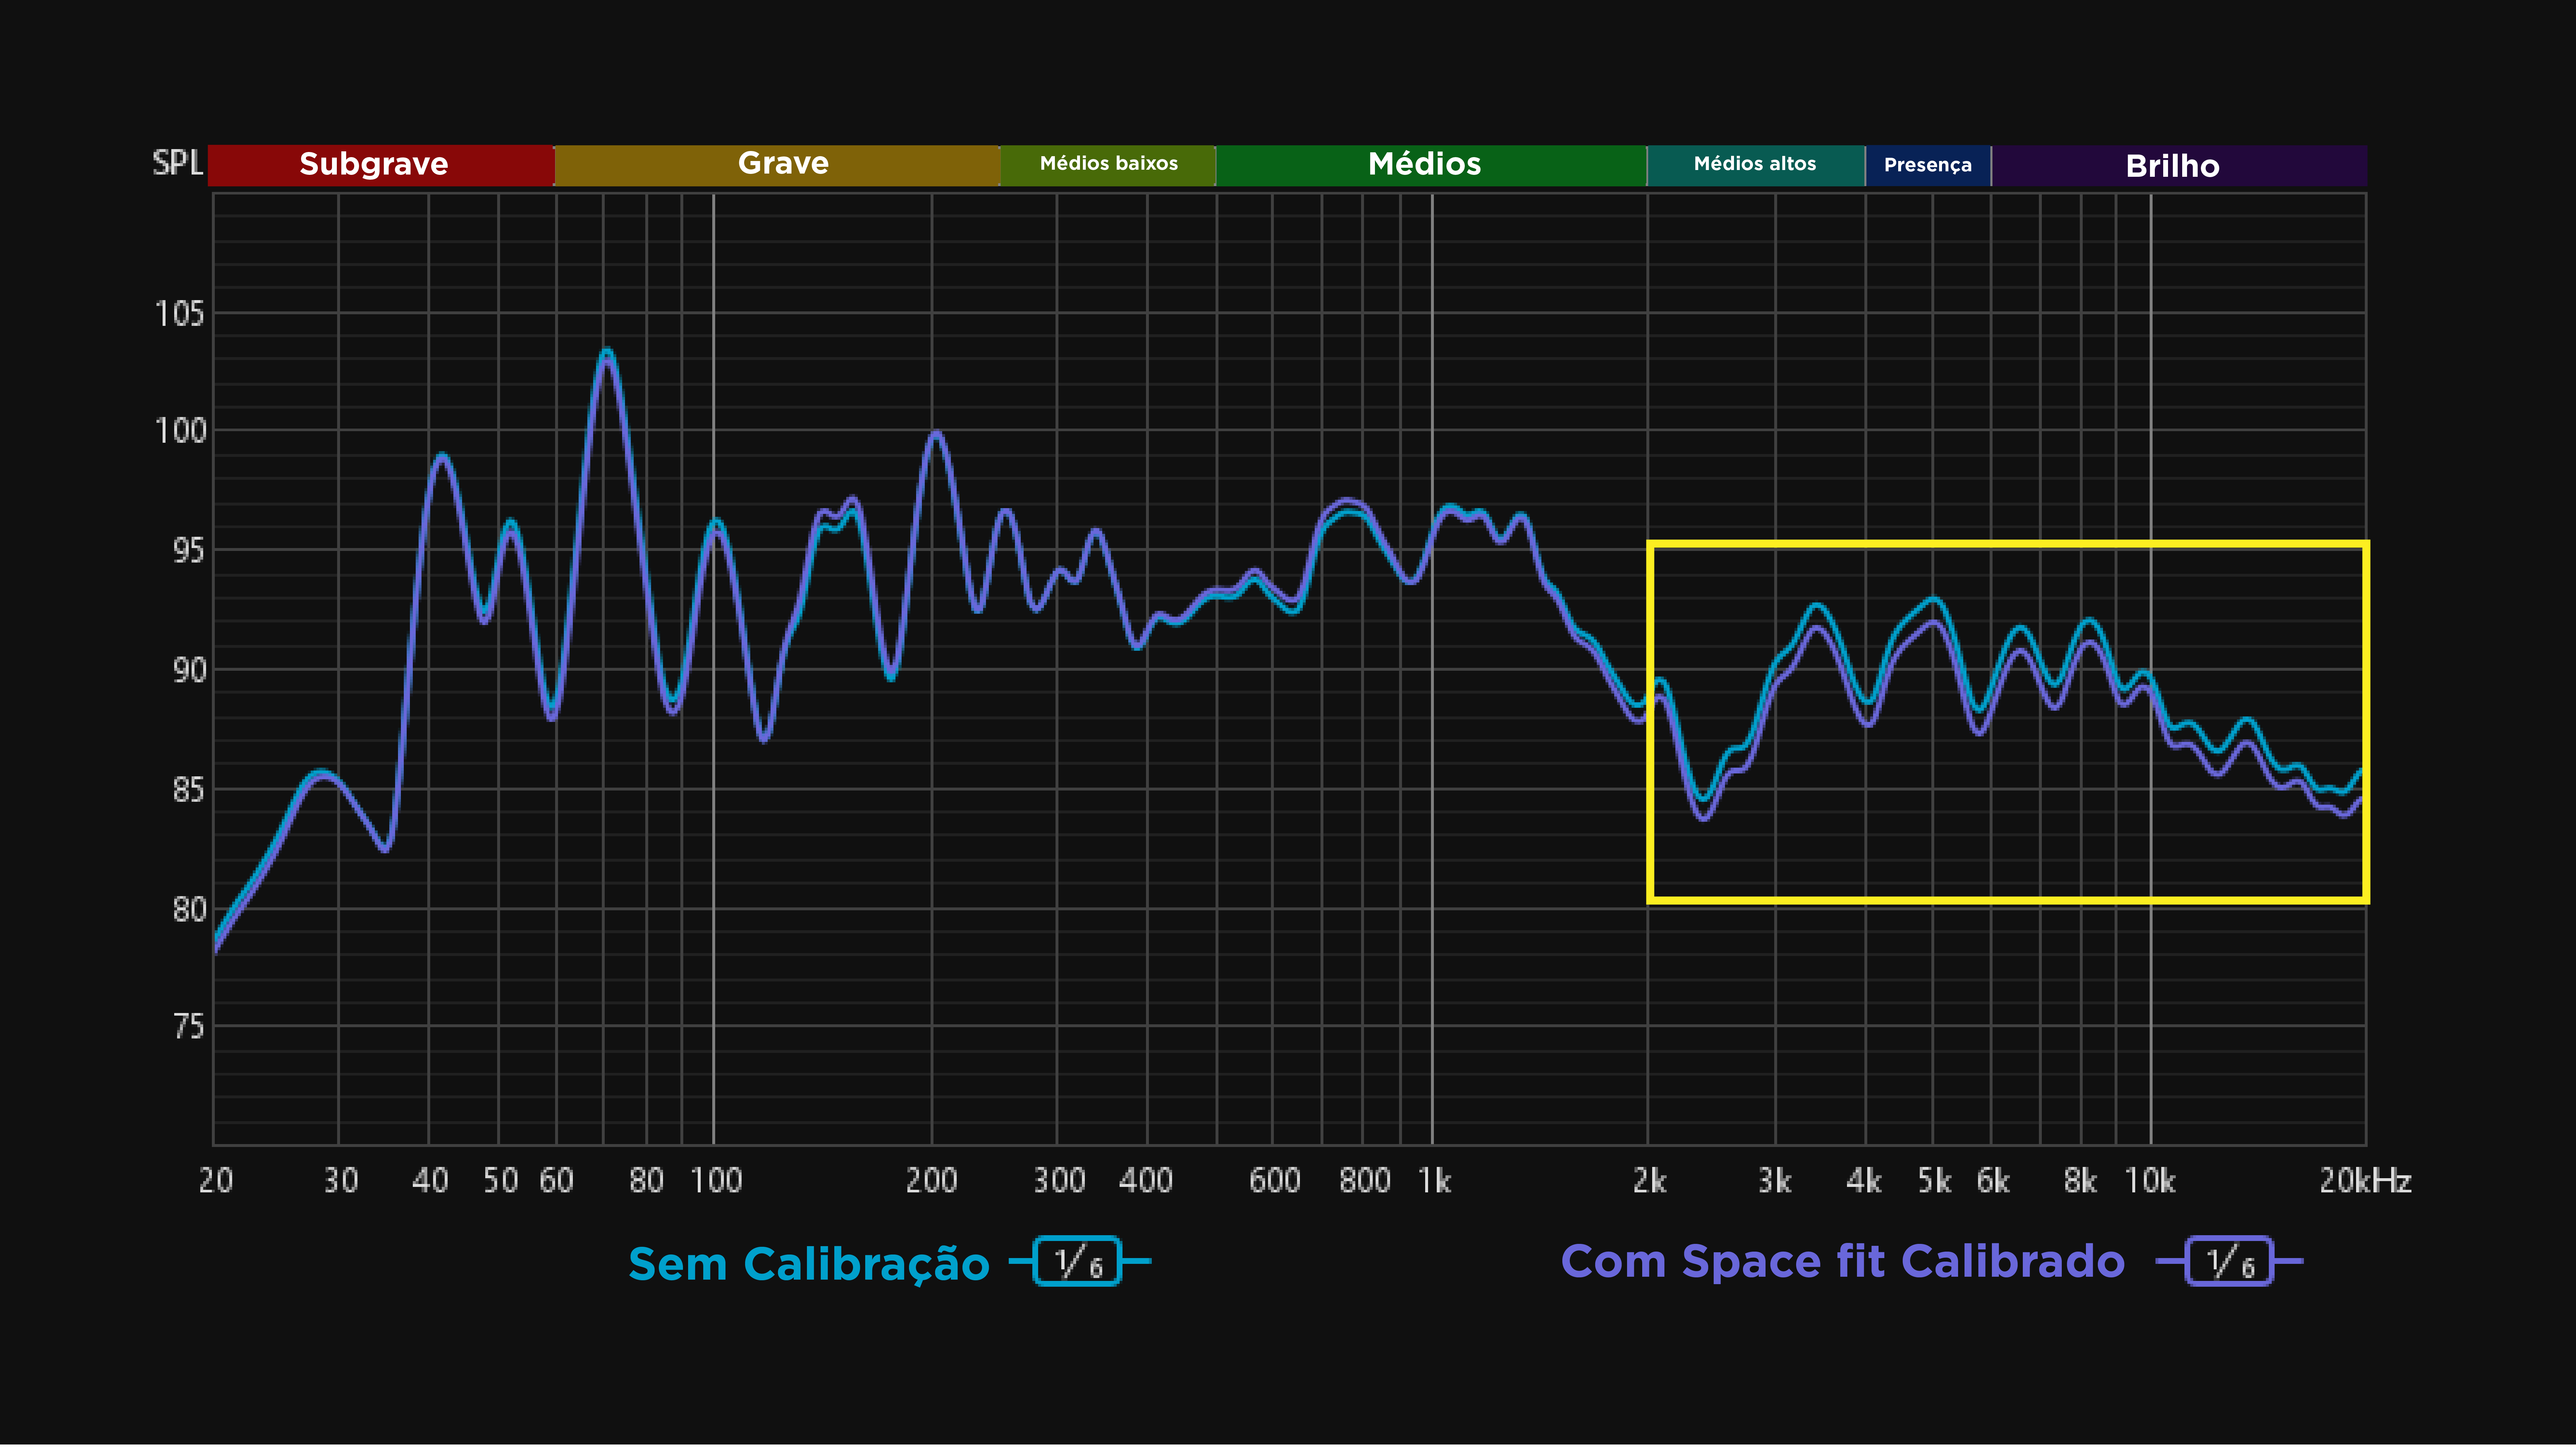Viewport: 2576px width, 1449px height.
Task: Click the 20 frequency axis label
Action: click(216, 1181)
